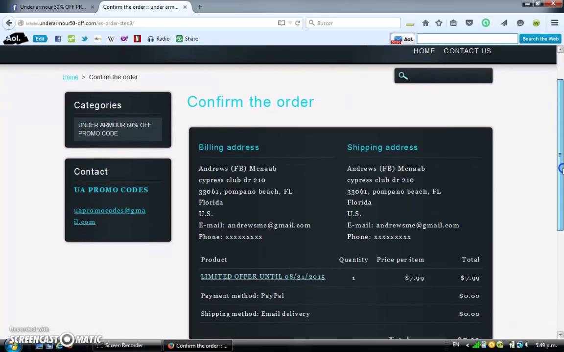
Task: Open the Windows Start orb
Action: coord(13,345)
